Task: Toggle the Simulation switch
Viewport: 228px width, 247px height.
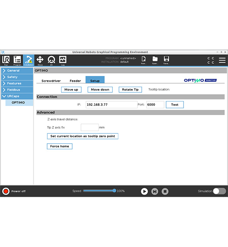Action: click(x=220, y=191)
